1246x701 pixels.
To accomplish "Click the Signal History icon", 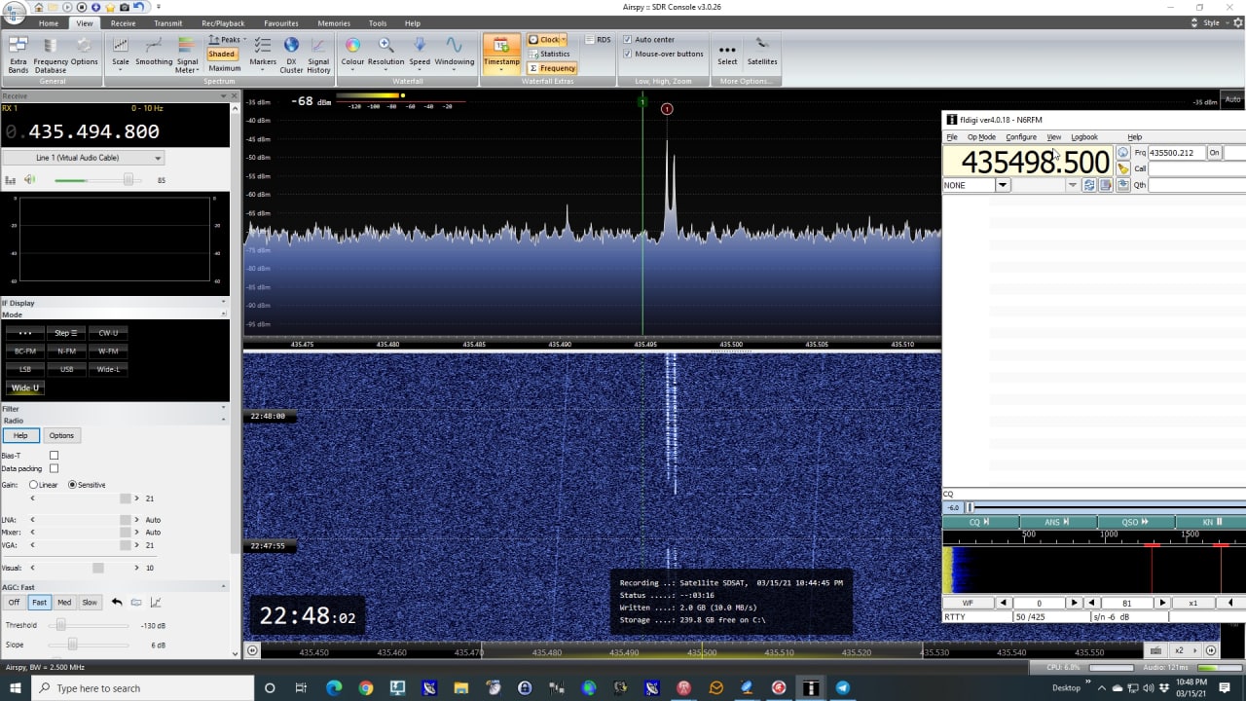I will tap(318, 54).
